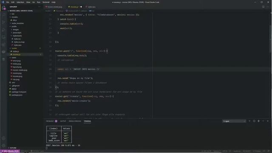Collapse the stylesheets folder
This screenshot has height=153, width=272.
(x=17, y=36)
